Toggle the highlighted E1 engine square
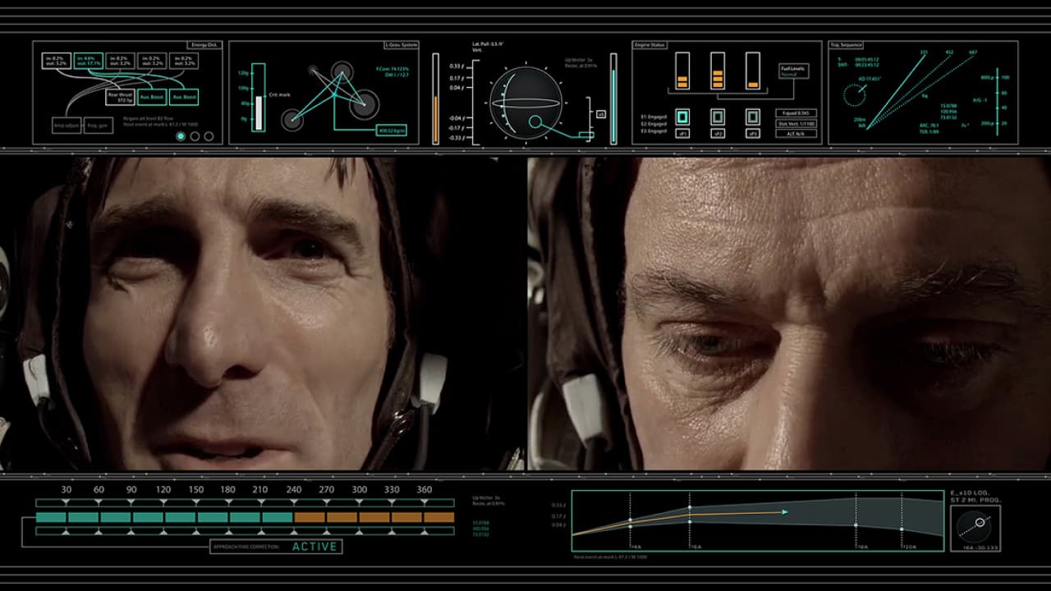Image resolution: width=1051 pixels, height=591 pixels. 682,117
